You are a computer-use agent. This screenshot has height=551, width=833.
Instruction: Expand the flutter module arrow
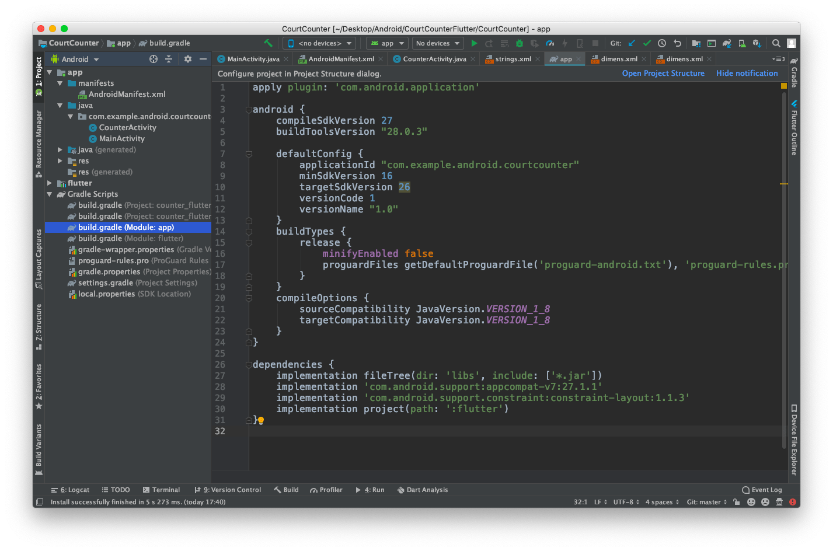(50, 183)
